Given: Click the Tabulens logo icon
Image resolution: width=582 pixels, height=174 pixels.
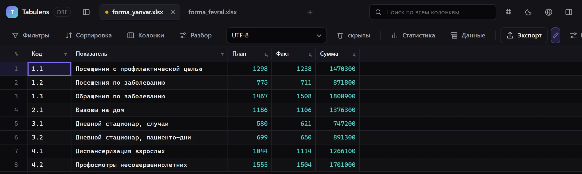Looking at the screenshot, I should 12,12.
